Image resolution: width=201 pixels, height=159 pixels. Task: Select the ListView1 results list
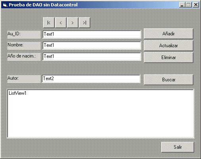tap(101, 114)
